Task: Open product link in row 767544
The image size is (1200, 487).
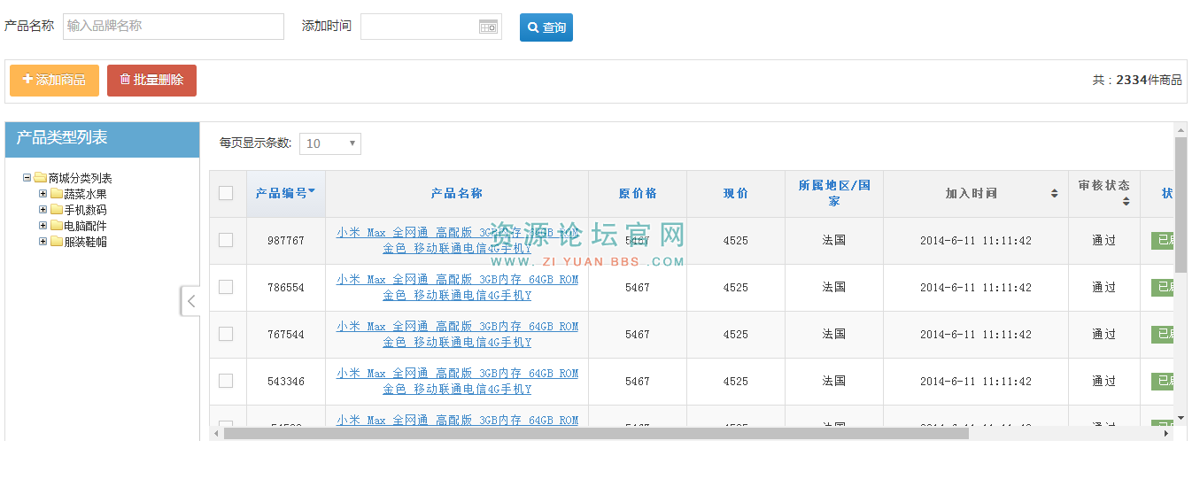Action: (457, 334)
